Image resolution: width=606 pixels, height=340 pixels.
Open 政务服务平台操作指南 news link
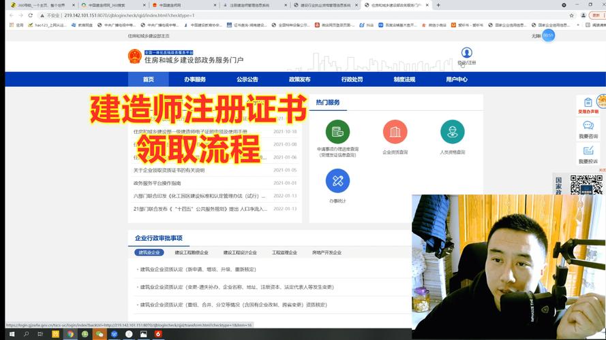[x=157, y=183]
